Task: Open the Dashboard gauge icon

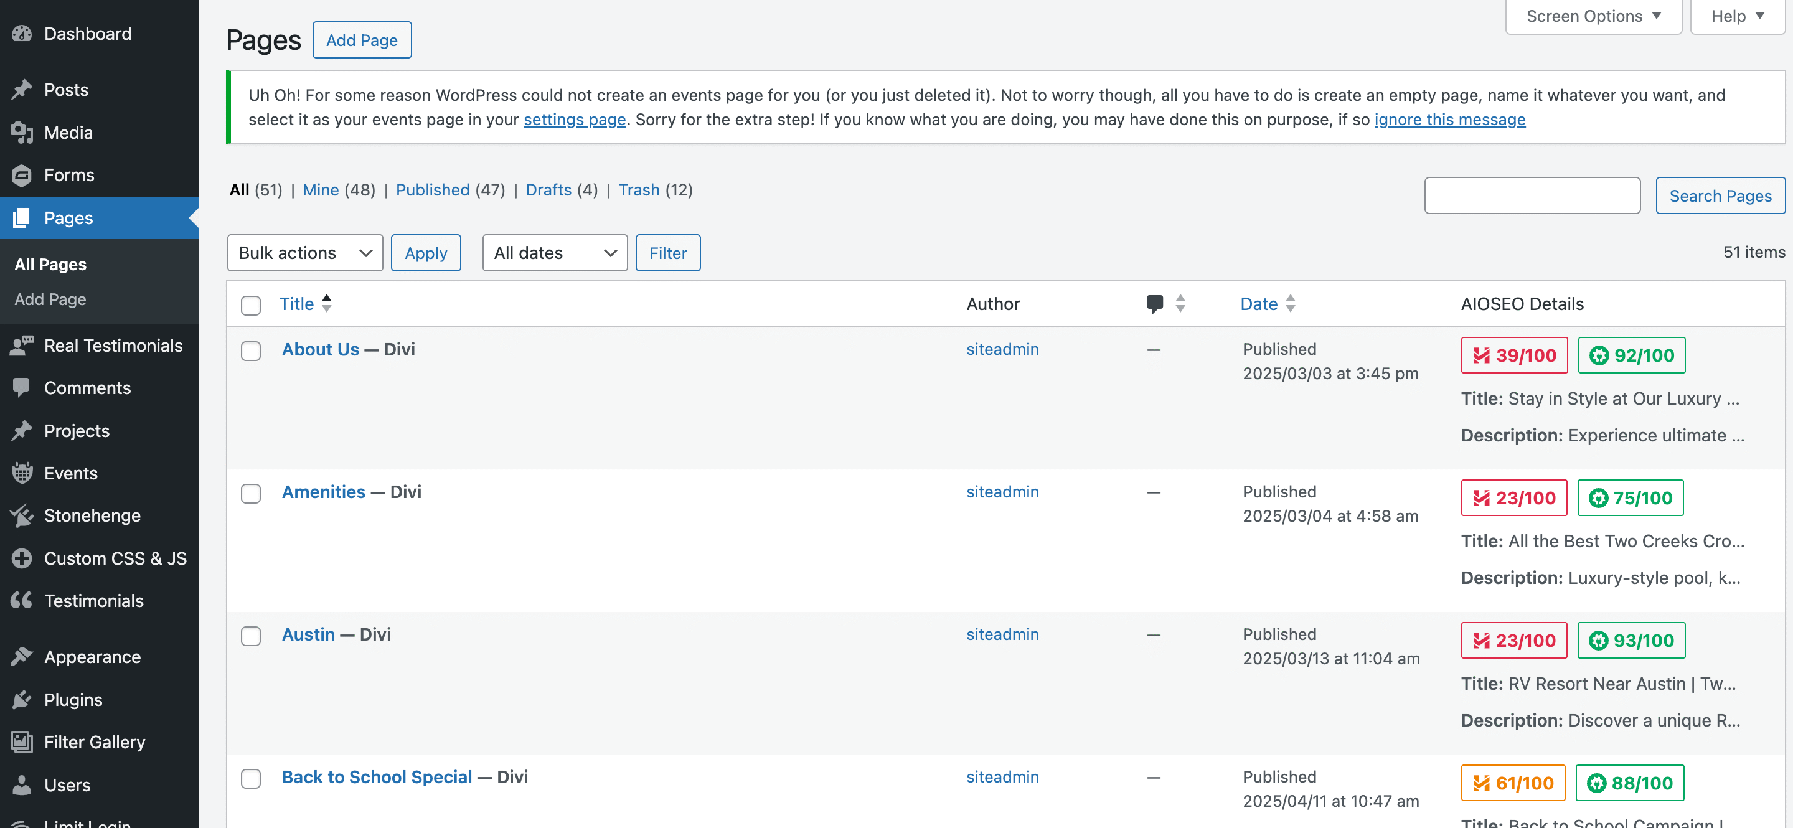Action: tap(22, 34)
